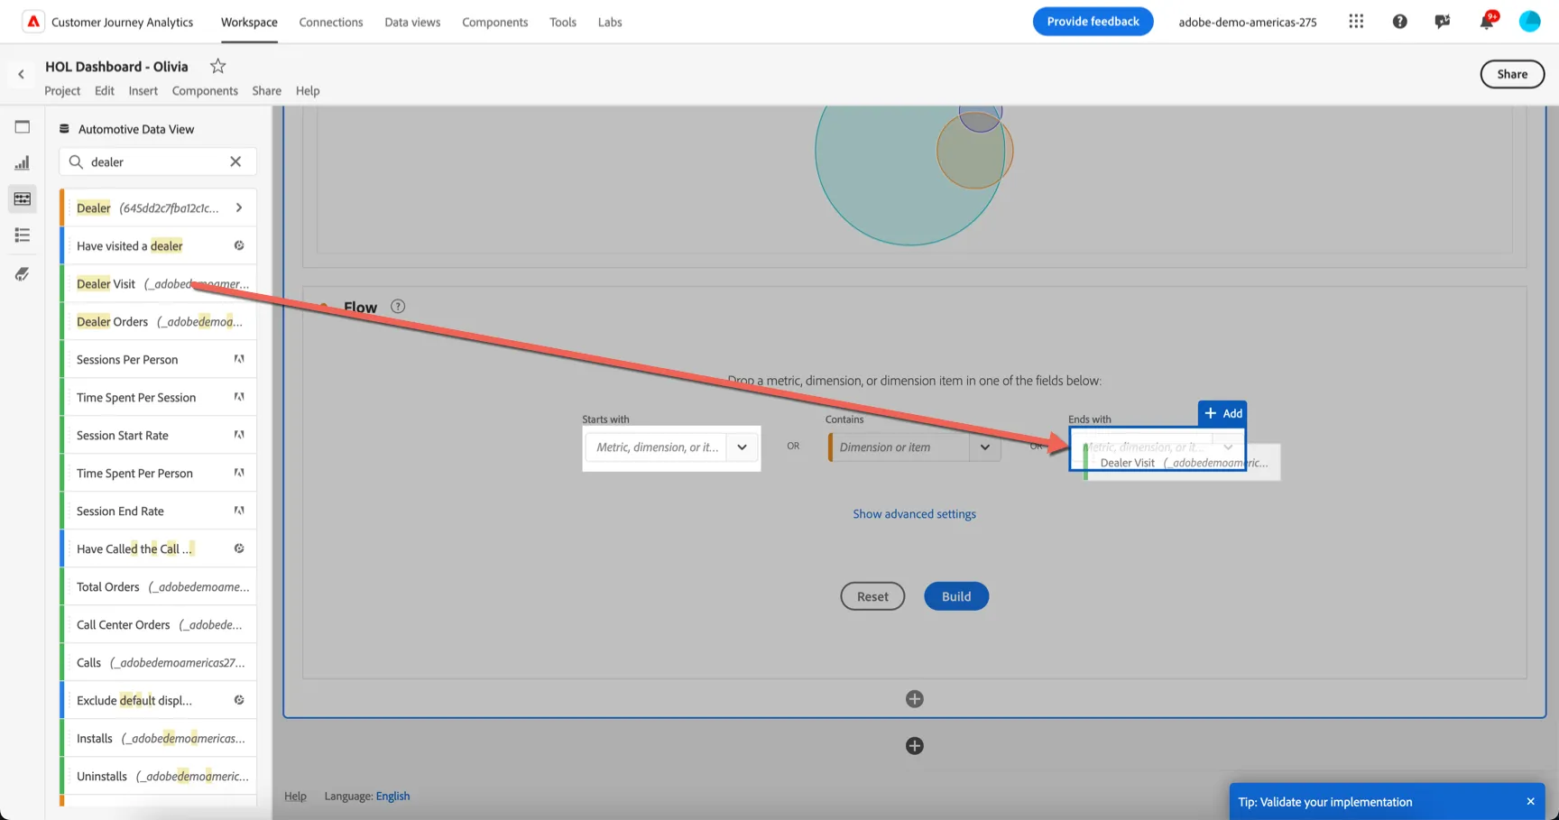The height and width of the screenshot is (820, 1559).
Task: Dismiss the Validate your implementation tip
Action: [1530, 801]
